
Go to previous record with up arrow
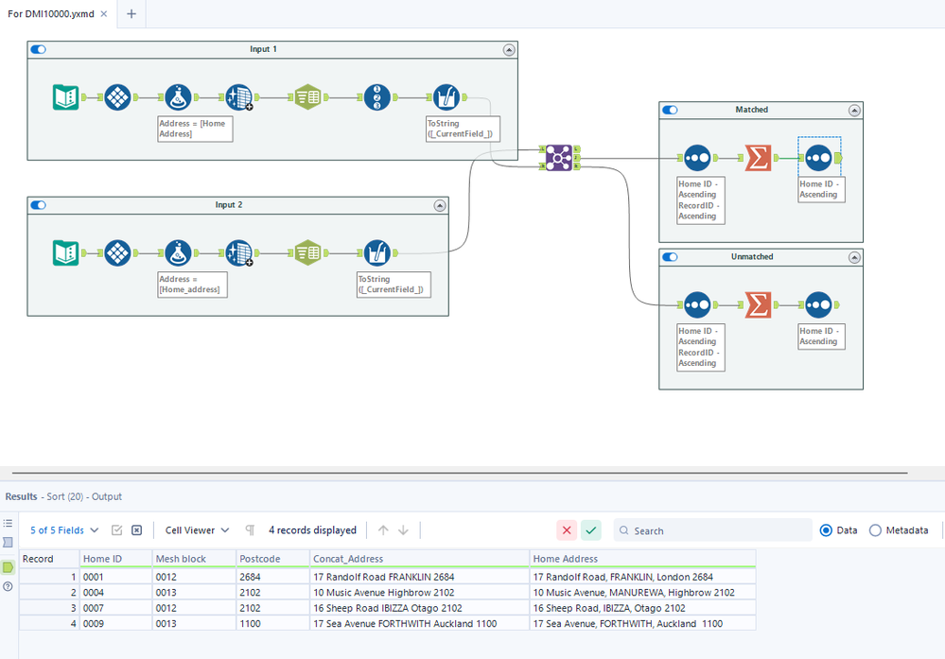point(383,530)
